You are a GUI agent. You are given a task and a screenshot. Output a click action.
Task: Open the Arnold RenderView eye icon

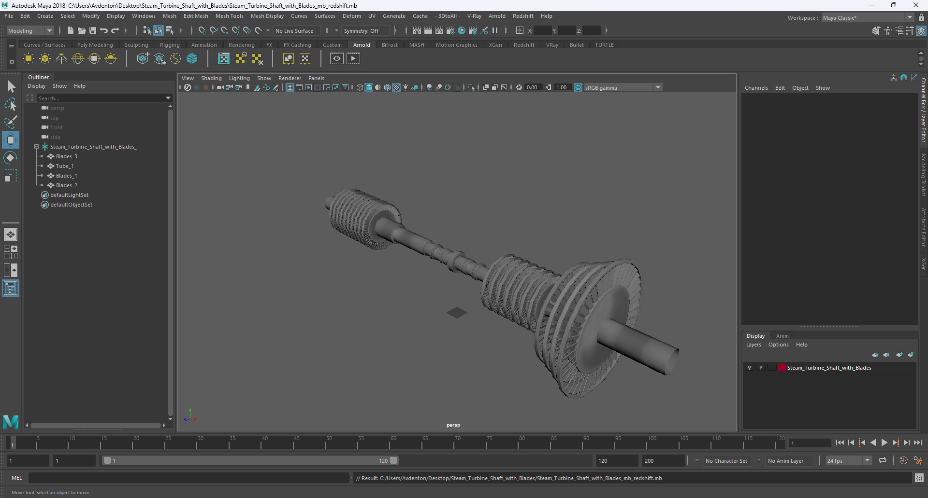pyautogui.click(x=337, y=59)
